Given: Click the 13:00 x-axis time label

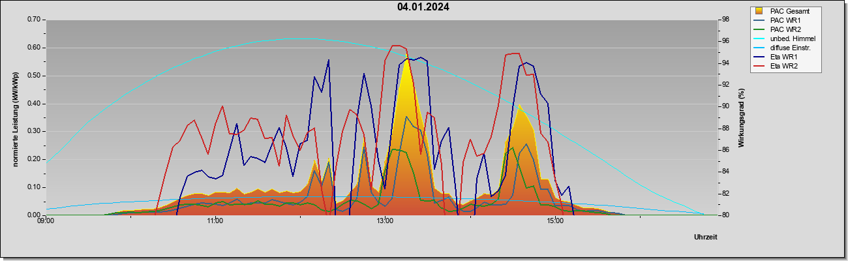Looking at the screenshot, I should click(385, 222).
